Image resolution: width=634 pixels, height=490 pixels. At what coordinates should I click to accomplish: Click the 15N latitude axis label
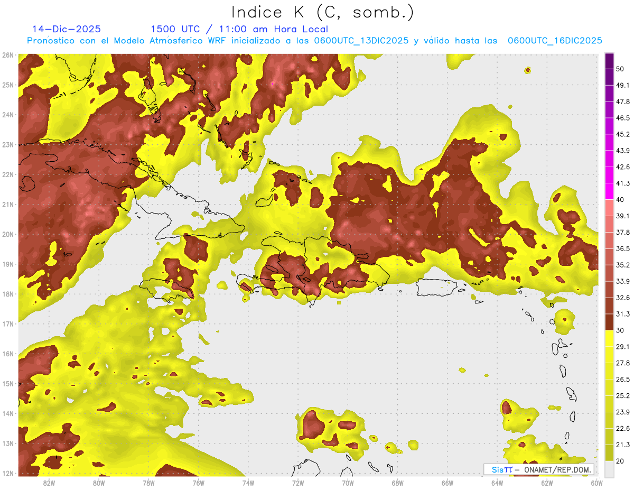(x=7, y=384)
